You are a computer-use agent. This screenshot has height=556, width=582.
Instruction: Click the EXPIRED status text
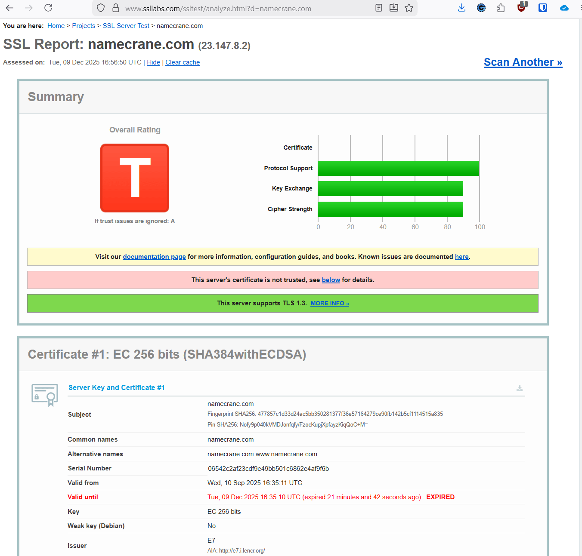coord(440,497)
